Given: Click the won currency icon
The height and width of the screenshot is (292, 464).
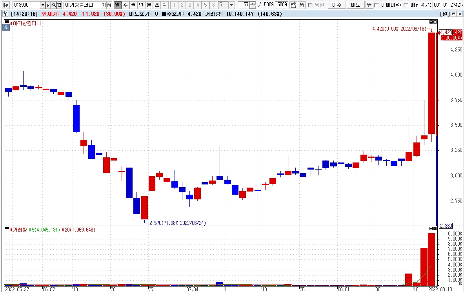Looking at the screenshot, I should tap(369, 5).
